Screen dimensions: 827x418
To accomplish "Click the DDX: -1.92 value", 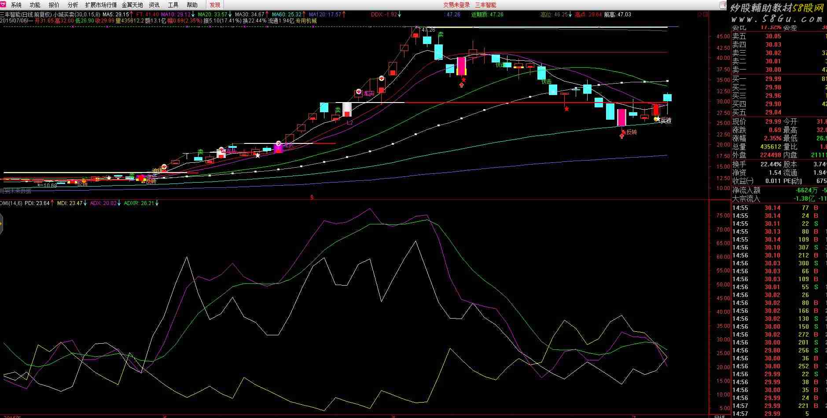I will point(384,15).
